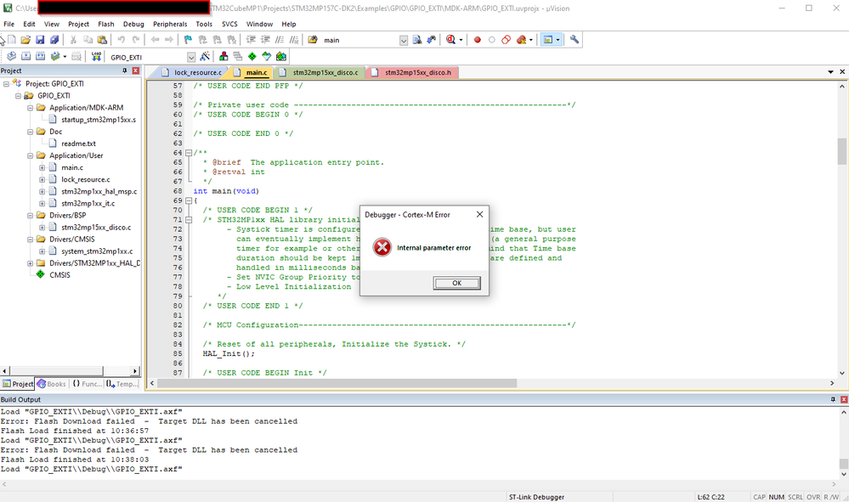Close the Debugger Cortex-M Error dialog
The image size is (849, 502).
(479, 214)
